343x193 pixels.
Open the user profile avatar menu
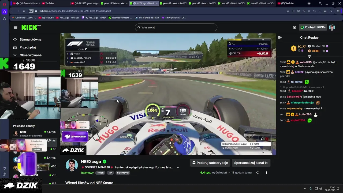pyautogui.click(x=332, y=27)
